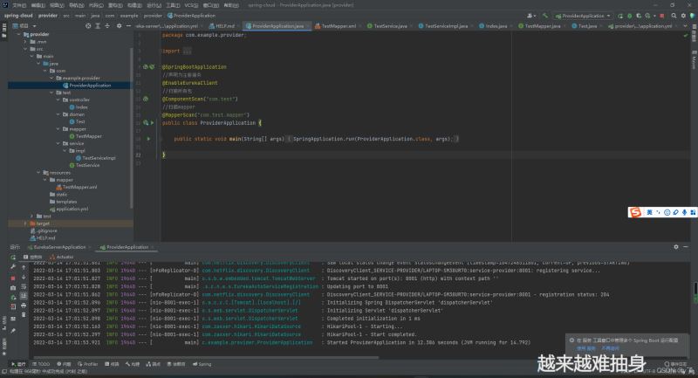
Task: Toggle the Profiler tool window button
Action: (88, 364)
